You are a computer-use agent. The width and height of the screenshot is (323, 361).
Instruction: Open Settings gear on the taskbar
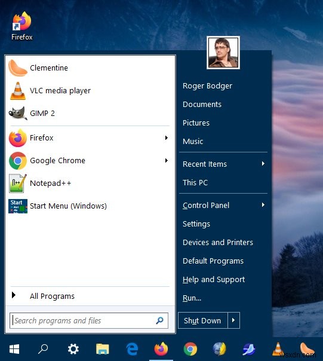73,349
